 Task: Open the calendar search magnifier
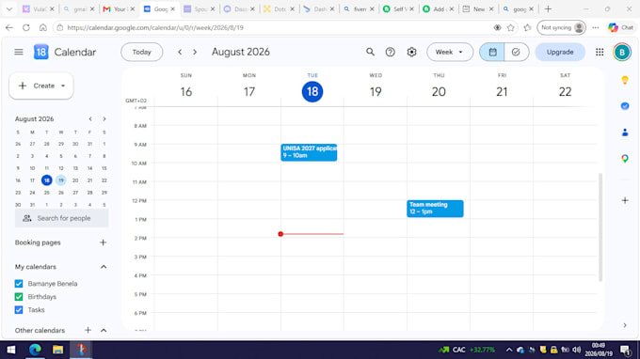pos(370,53)
